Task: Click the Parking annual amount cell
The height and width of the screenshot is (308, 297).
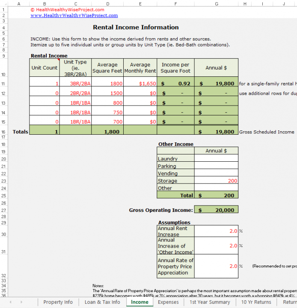Action: pyautogui.click(x=216, y=166)
